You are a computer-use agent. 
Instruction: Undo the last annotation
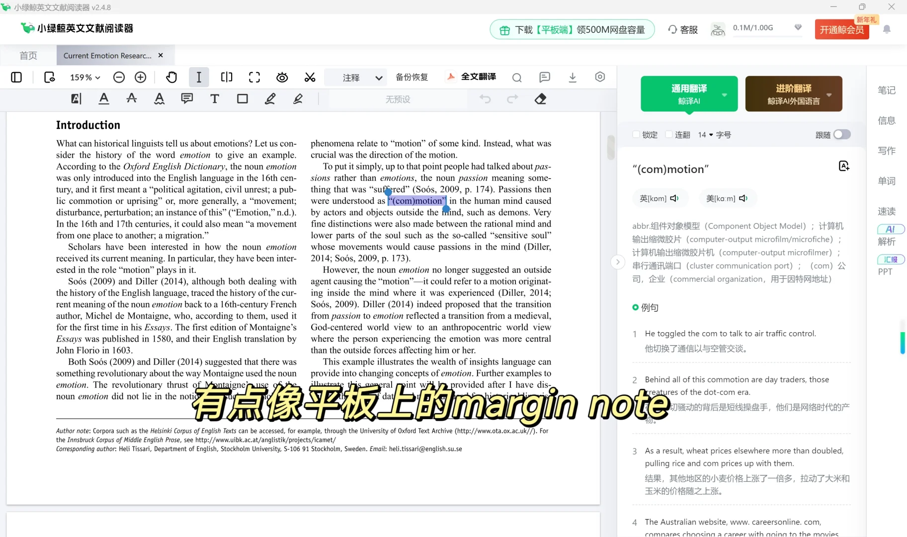tap(485, 98)
